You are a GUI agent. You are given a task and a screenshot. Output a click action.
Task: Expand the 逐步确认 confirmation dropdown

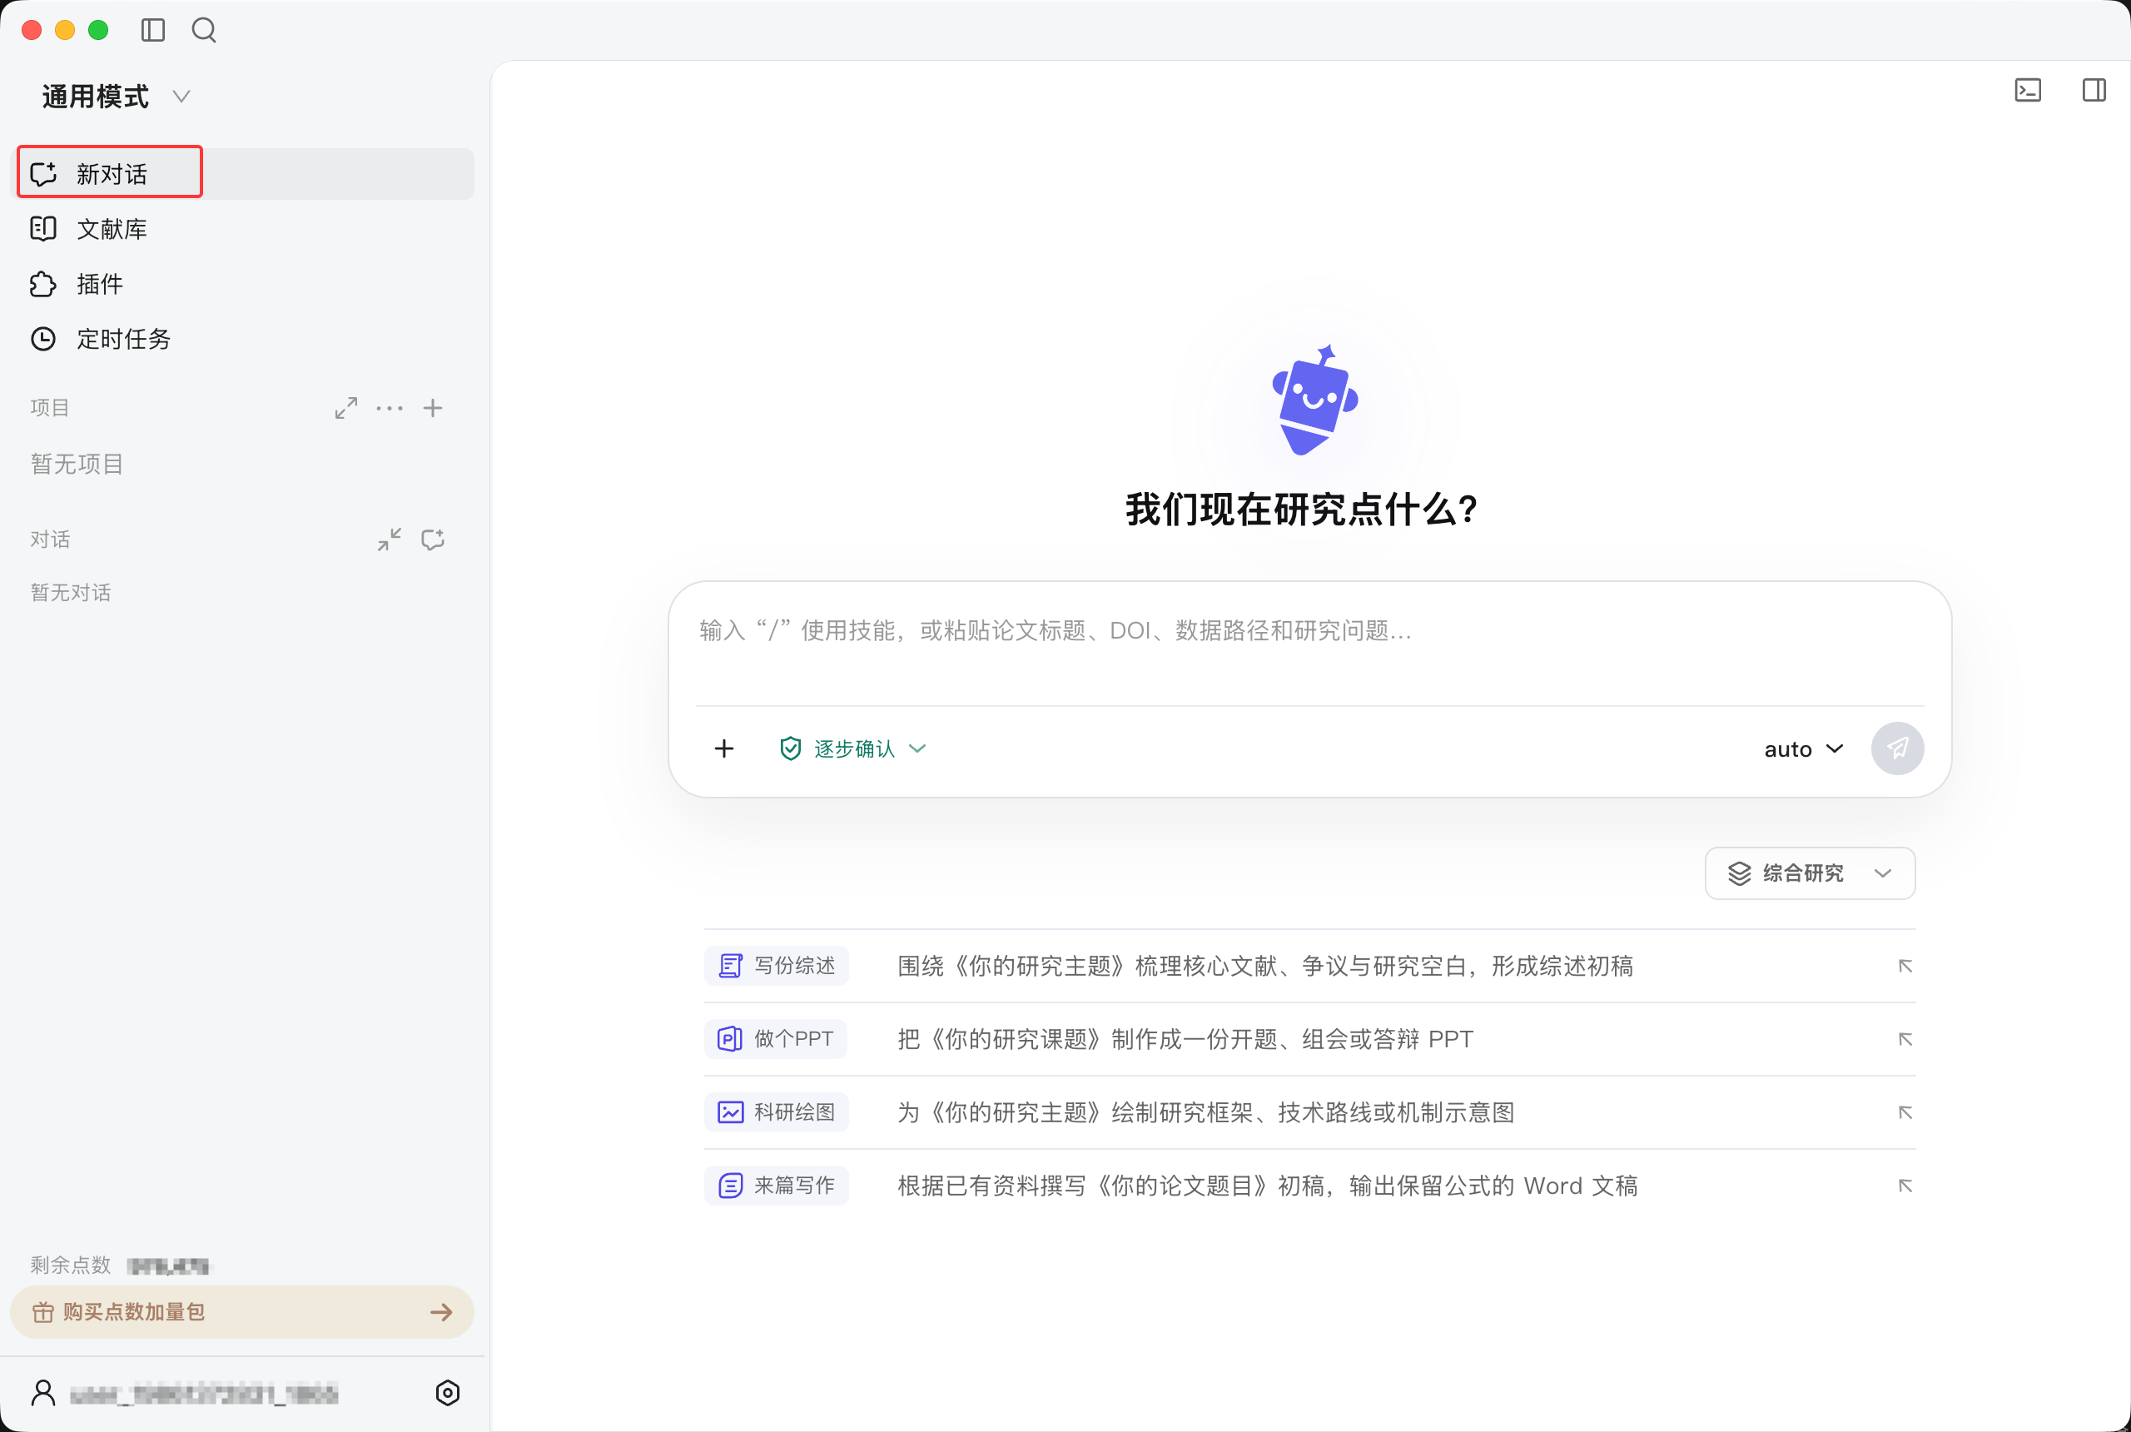click(x=852, y=748)
